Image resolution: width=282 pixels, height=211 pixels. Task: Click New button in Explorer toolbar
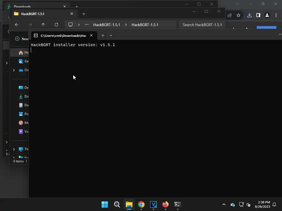[22, 39]
